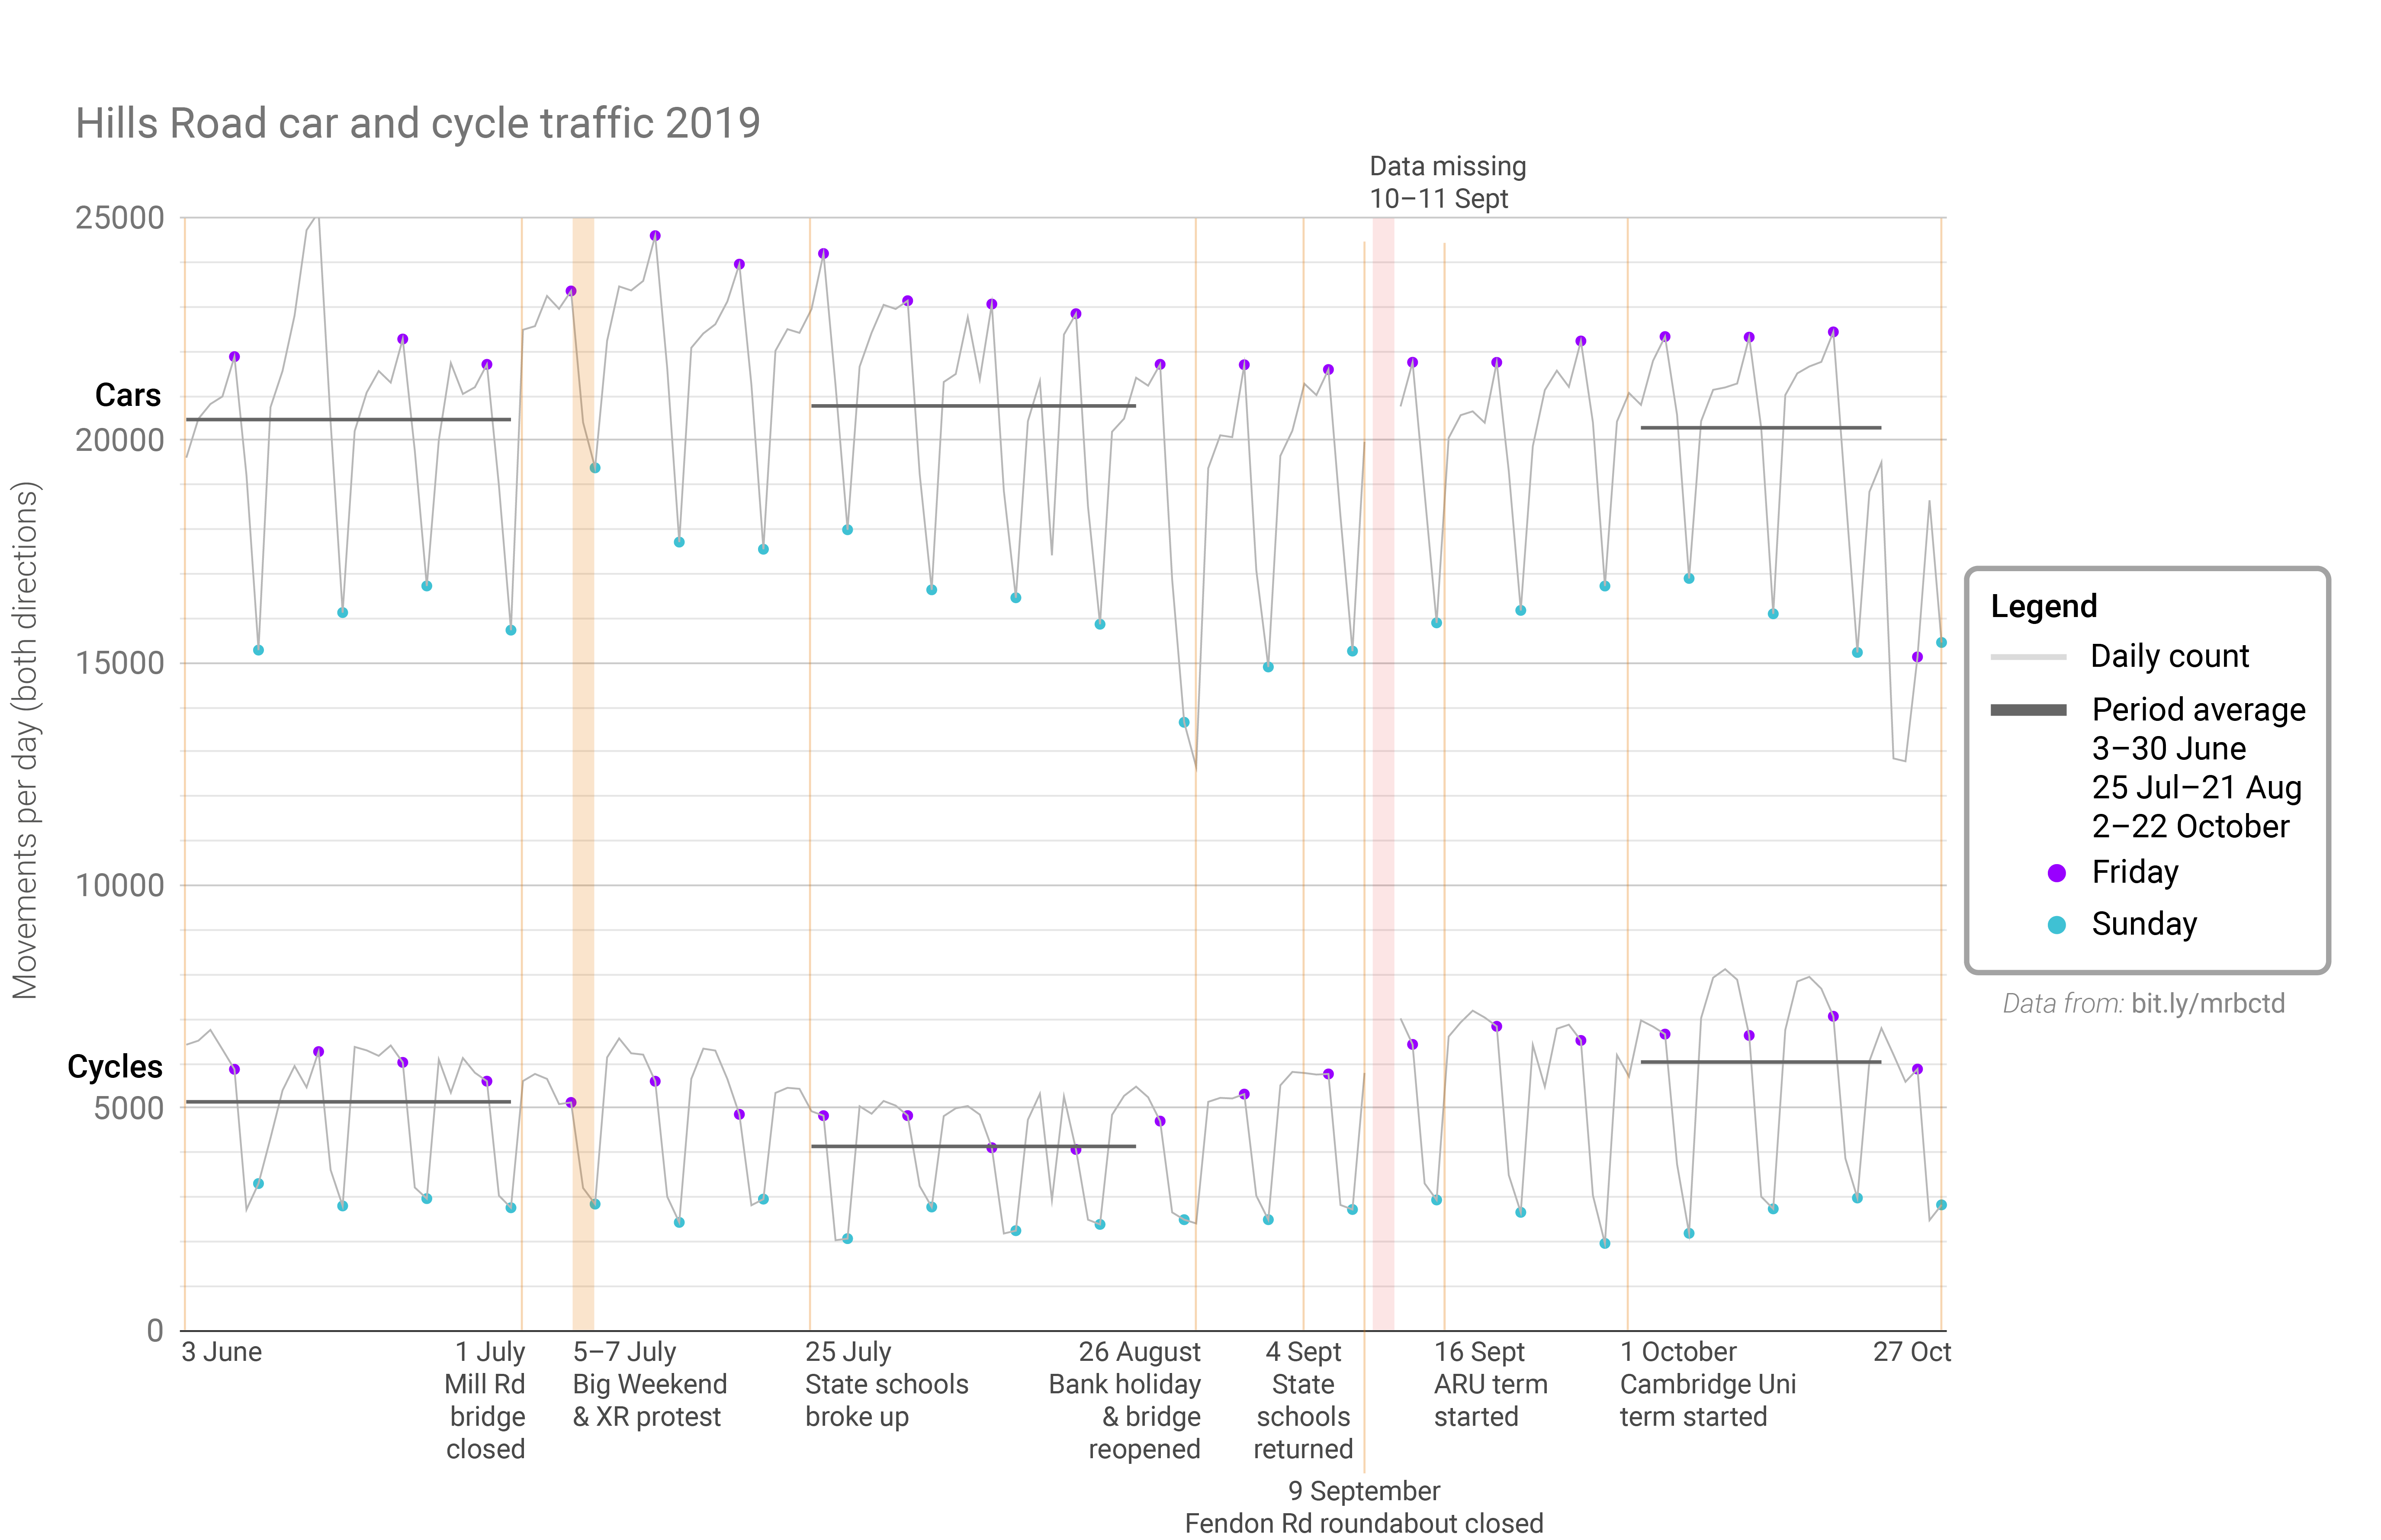Click the chart title Hills Road car and cycle traffic 2019
Image resolution: width=2381 pixels, height=1540 pixels.
418,124
